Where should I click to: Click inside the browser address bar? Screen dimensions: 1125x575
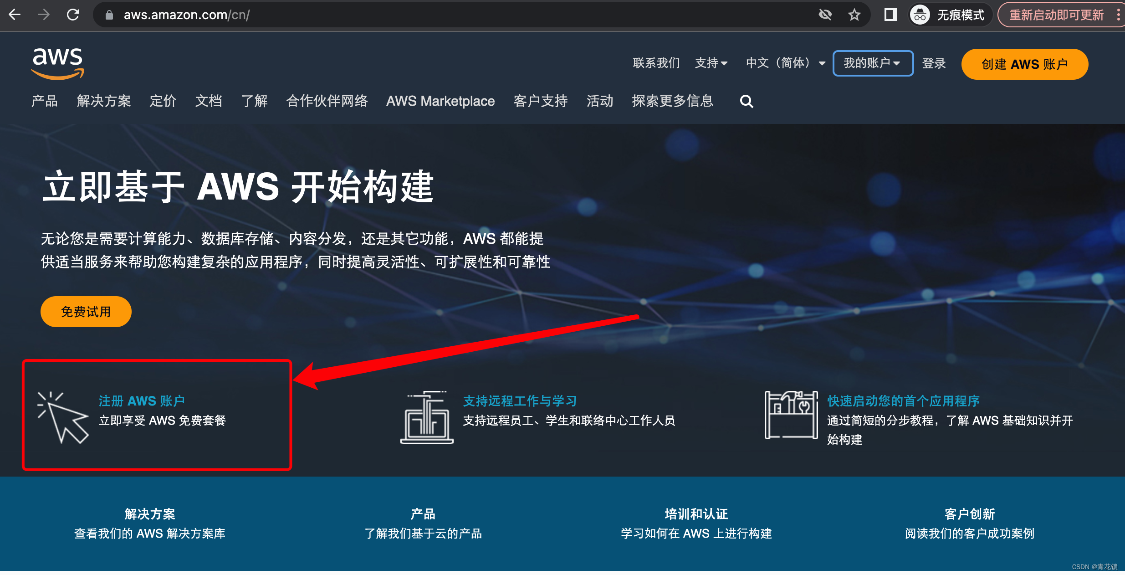pos(319,14)
